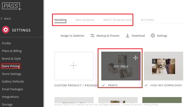
Task: Click the HIGH-RES DOWNLOADS label
Action: click(x=166, y=85)
